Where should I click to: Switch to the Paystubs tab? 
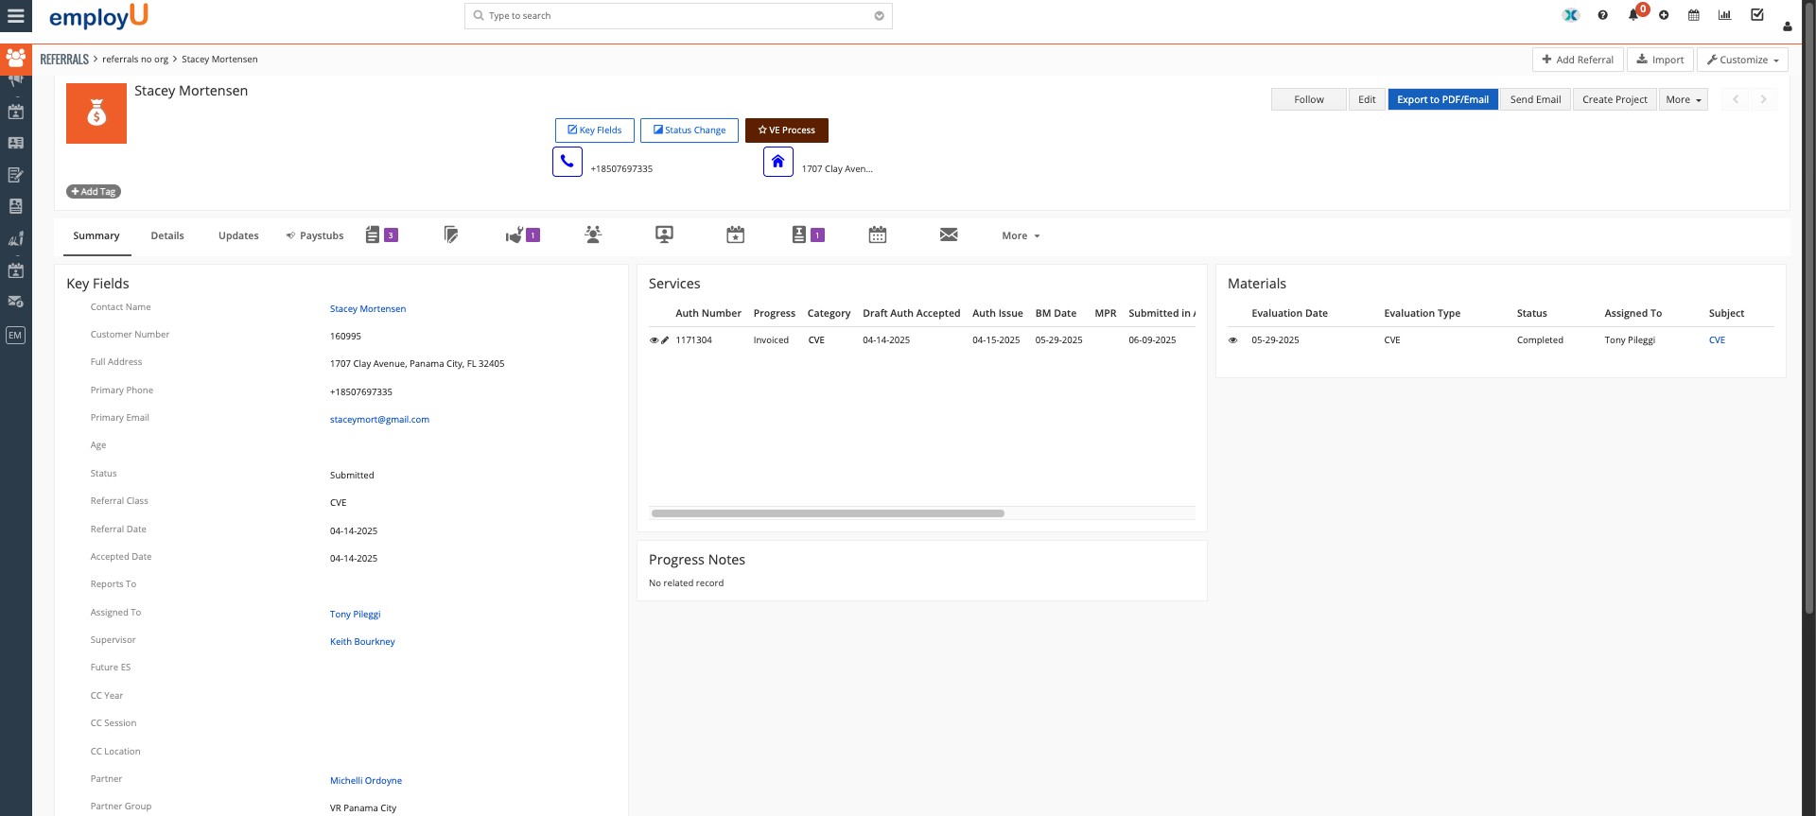tap(315, 236)
